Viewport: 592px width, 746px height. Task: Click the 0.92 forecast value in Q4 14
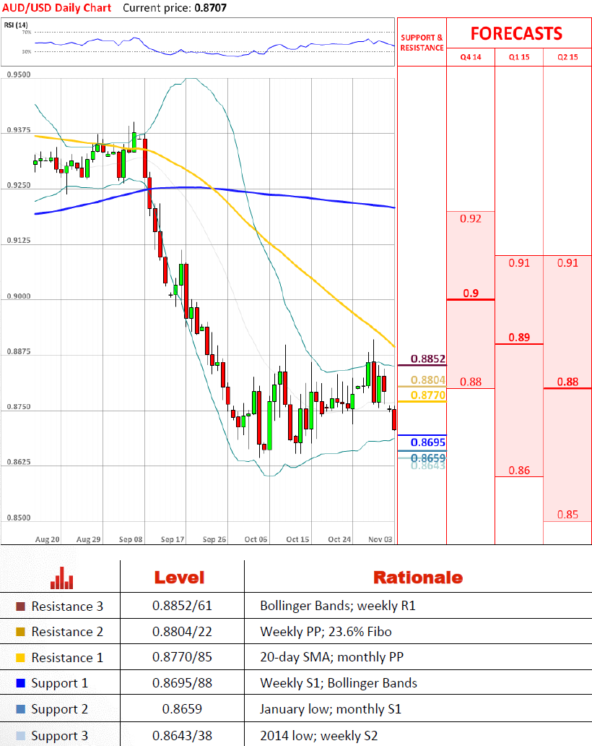pyautogui.click(x=471, y=218)
